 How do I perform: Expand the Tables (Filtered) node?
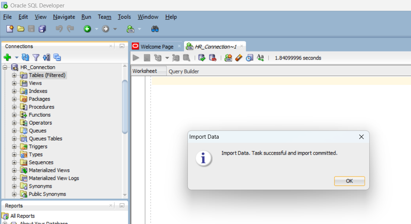[14, 75]
